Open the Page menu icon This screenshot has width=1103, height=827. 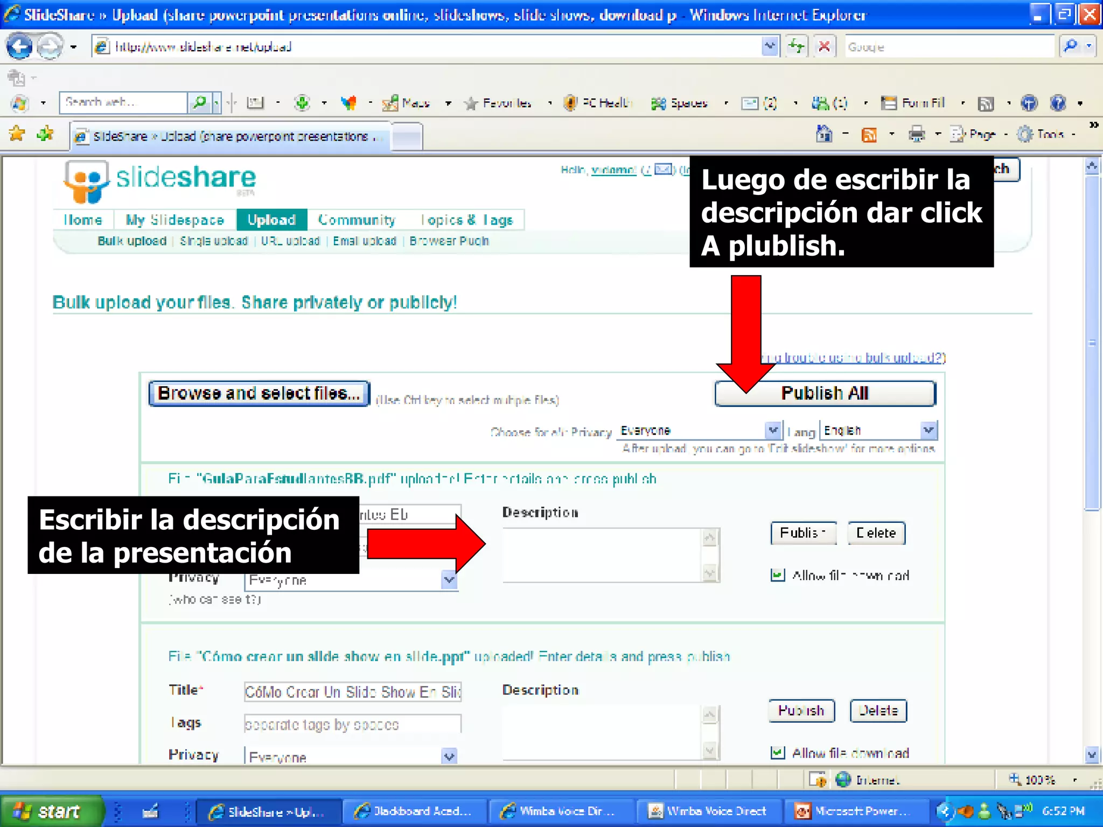(957, 134)
